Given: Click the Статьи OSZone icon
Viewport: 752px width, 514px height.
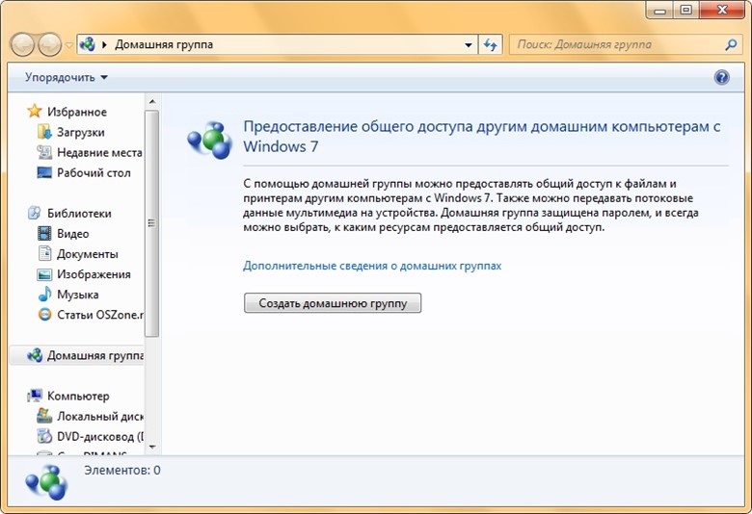Looking at the screenshot, I should (44, 314).
